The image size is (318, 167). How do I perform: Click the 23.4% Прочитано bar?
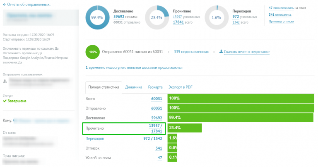coord(185,128)
